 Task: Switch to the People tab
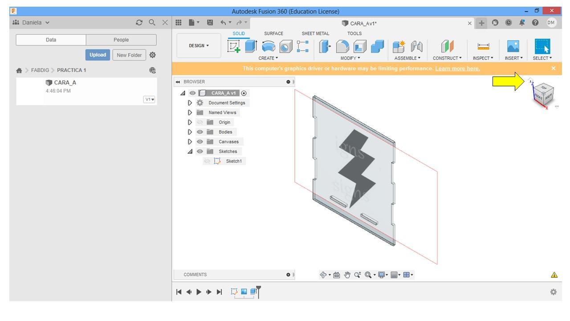point(121,40)
